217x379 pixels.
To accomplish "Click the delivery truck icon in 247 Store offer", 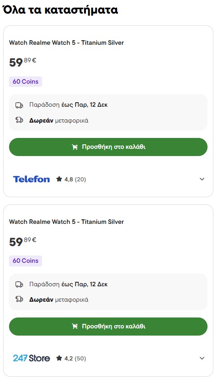I will click(19, 284).
